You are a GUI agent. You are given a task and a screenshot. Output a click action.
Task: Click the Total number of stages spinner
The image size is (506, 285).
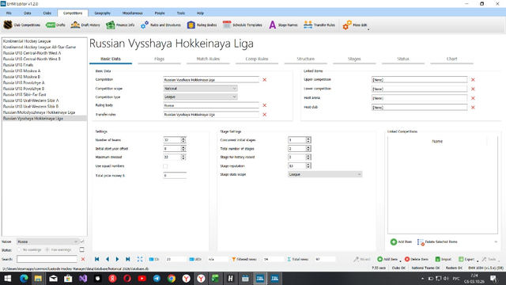[x=308, y=149]
